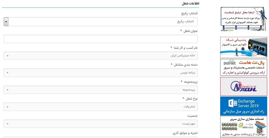Click the جنسیت label

click(x=192, y=116)
